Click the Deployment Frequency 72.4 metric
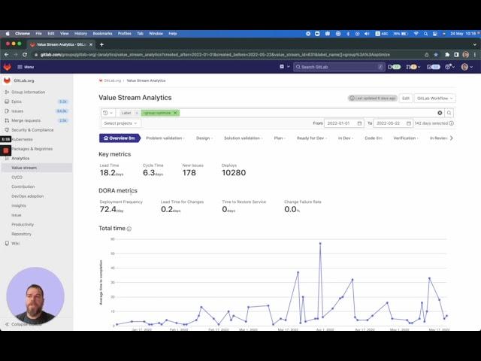Image resolution: width=481 pixels, height=361 pixels. point(121,207)
